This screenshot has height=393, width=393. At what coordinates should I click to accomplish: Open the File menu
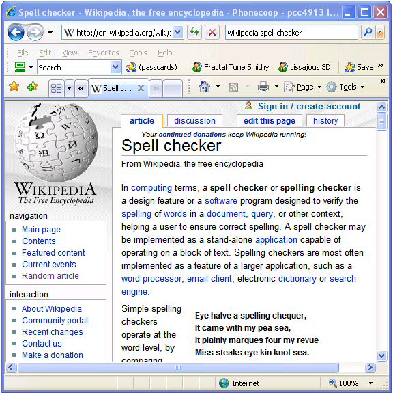[23, 53]
